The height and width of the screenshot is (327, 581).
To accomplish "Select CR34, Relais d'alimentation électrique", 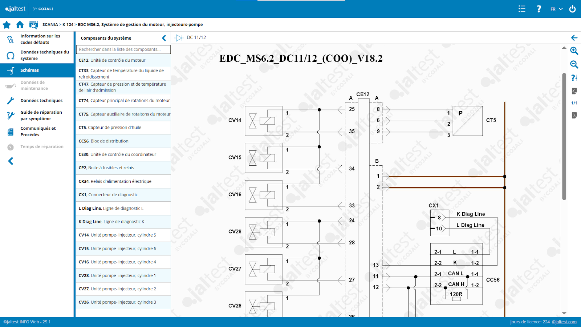I will [123, 181].
